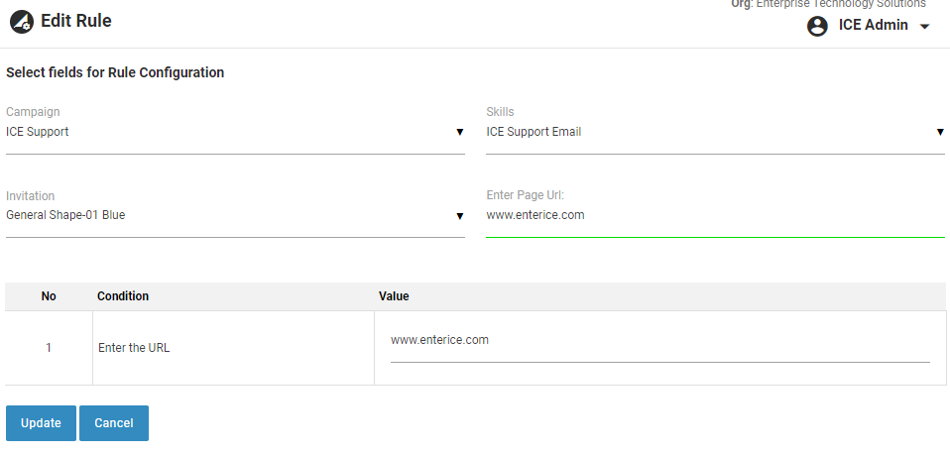Click the Campaign dropdown arrow
Viewport: 950px width, 454px height.
click(x=459, y=132)
